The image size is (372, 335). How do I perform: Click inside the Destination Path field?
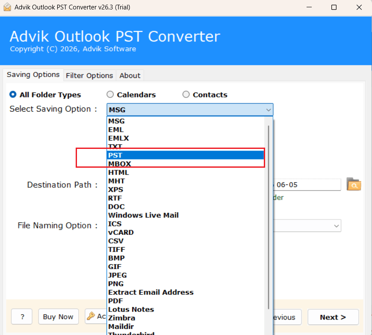tap(307, 185)
